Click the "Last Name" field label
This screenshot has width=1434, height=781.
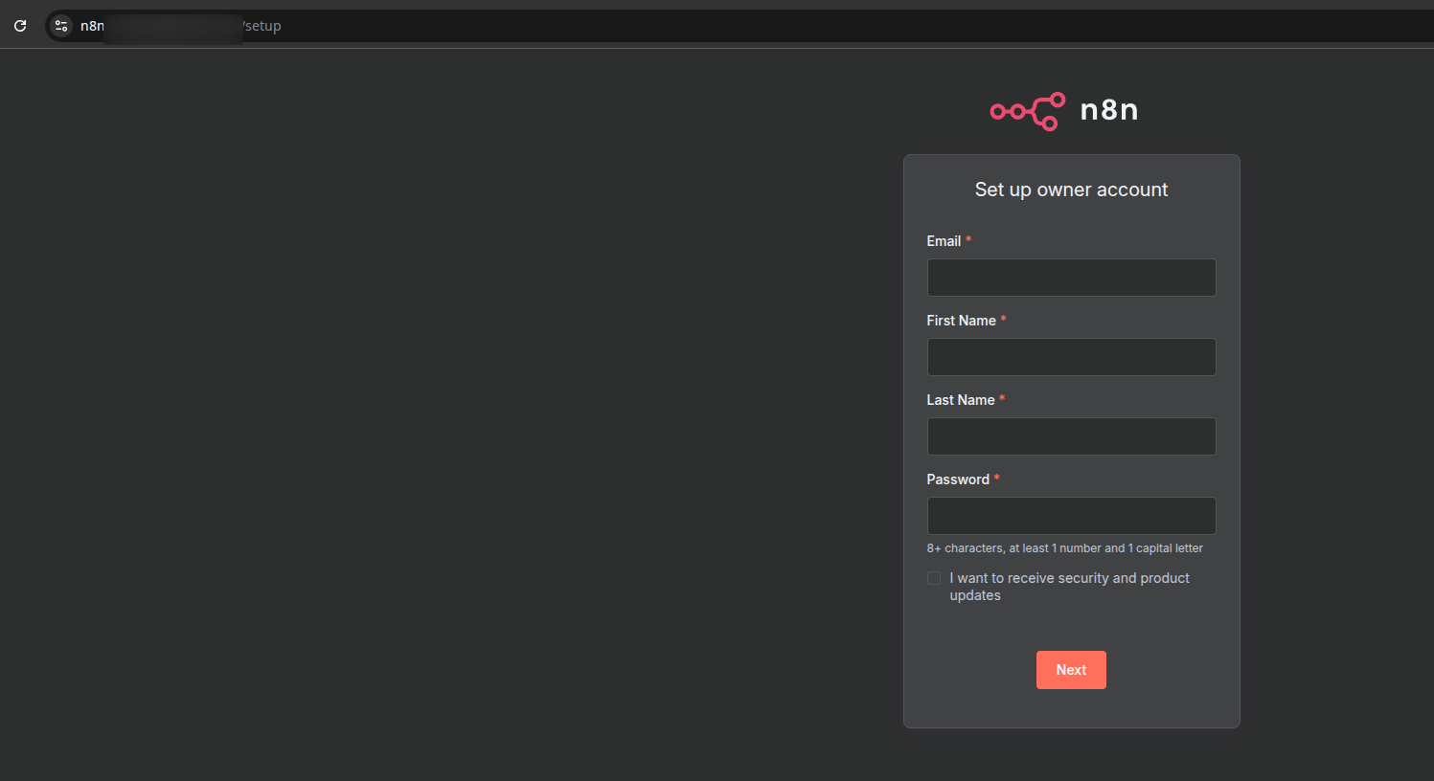[x=961, y=400]
